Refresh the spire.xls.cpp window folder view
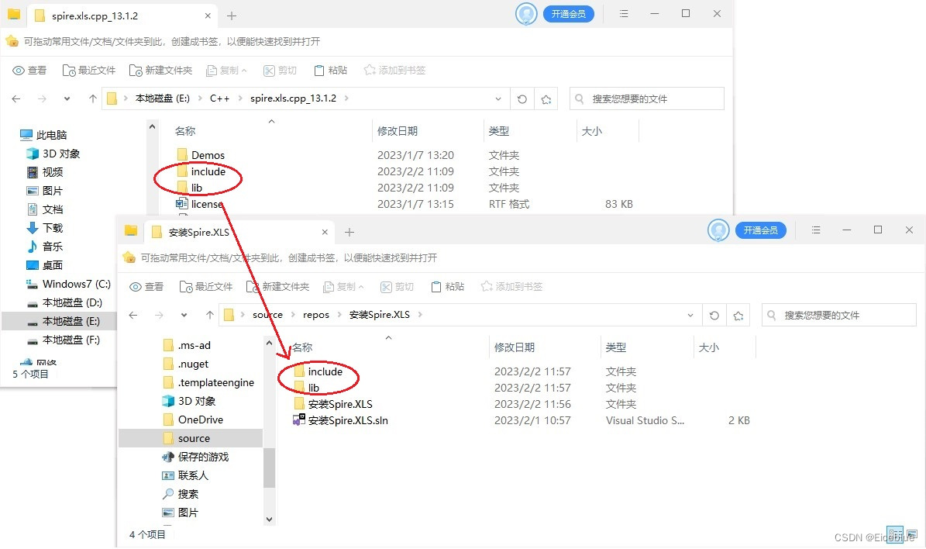926x549 pixels. pyautogui.click(x=522, y=99)
